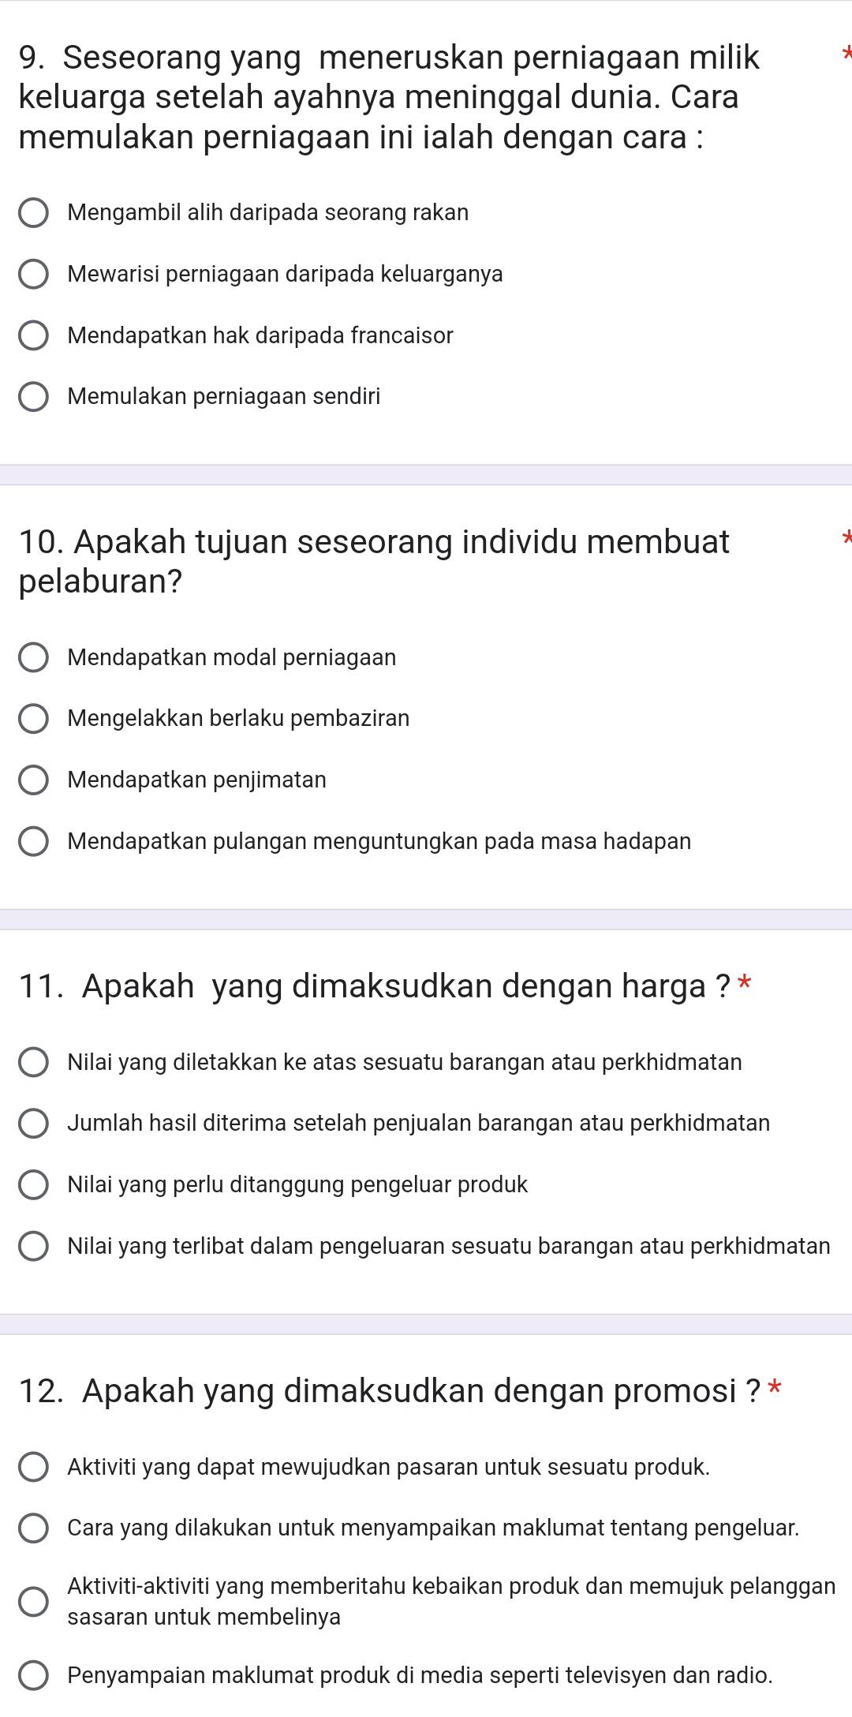
Task: Choose "Nilai yang diletakkan ke atas sesuatu barangan"
Action: click(32, 1062)
